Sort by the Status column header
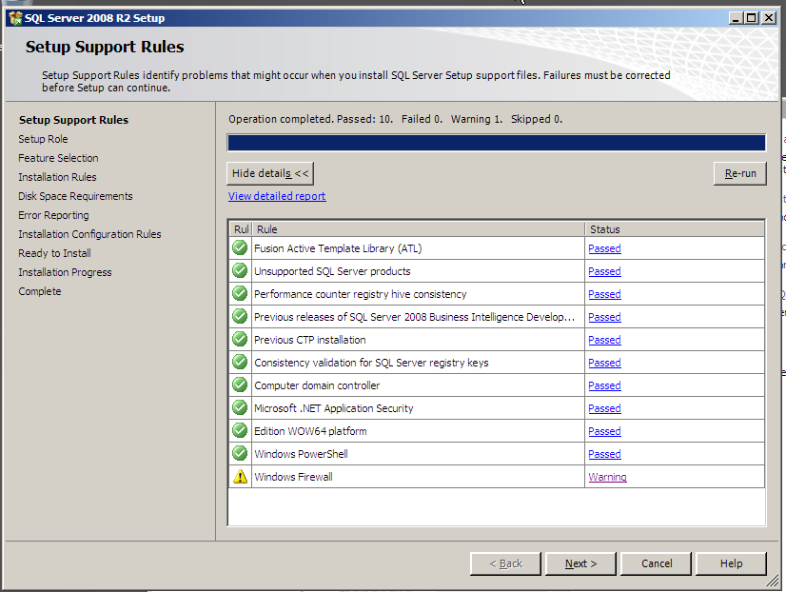The width and height of the screenshot is (786, 592). 675,229
